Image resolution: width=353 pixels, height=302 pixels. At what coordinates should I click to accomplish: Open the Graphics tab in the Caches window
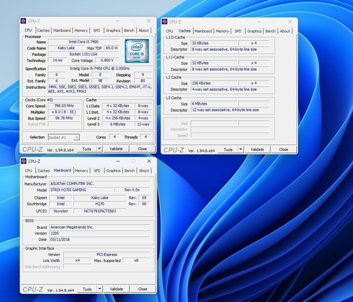pos(254,31)
